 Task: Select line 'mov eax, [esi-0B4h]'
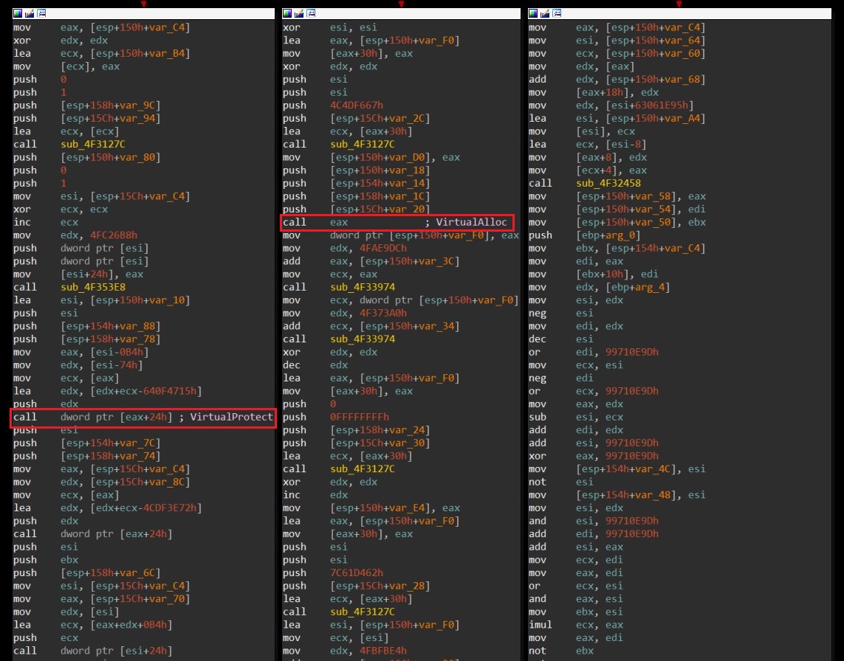pos(81,352)
